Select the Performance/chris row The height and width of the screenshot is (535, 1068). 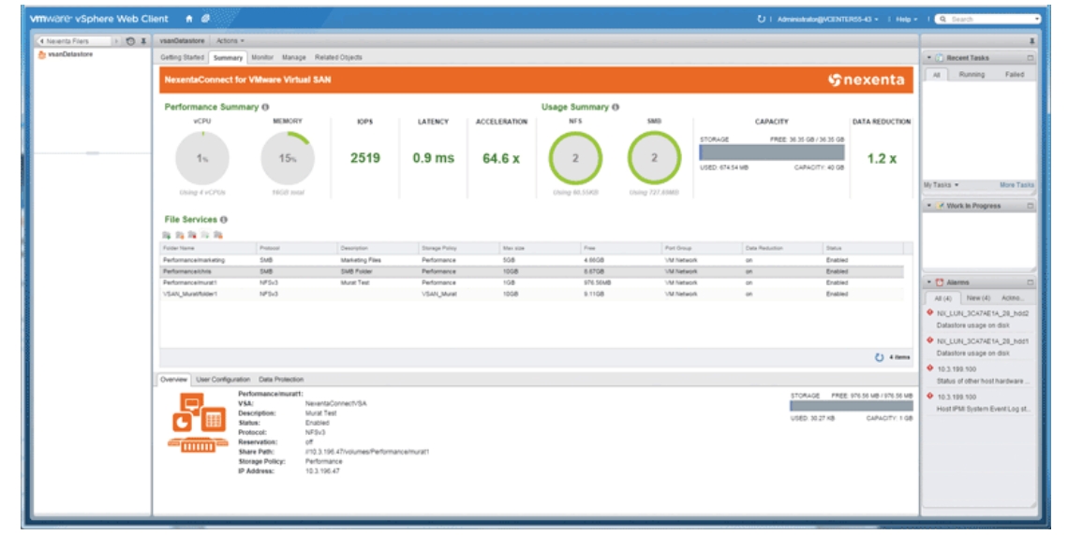[532, 271]
